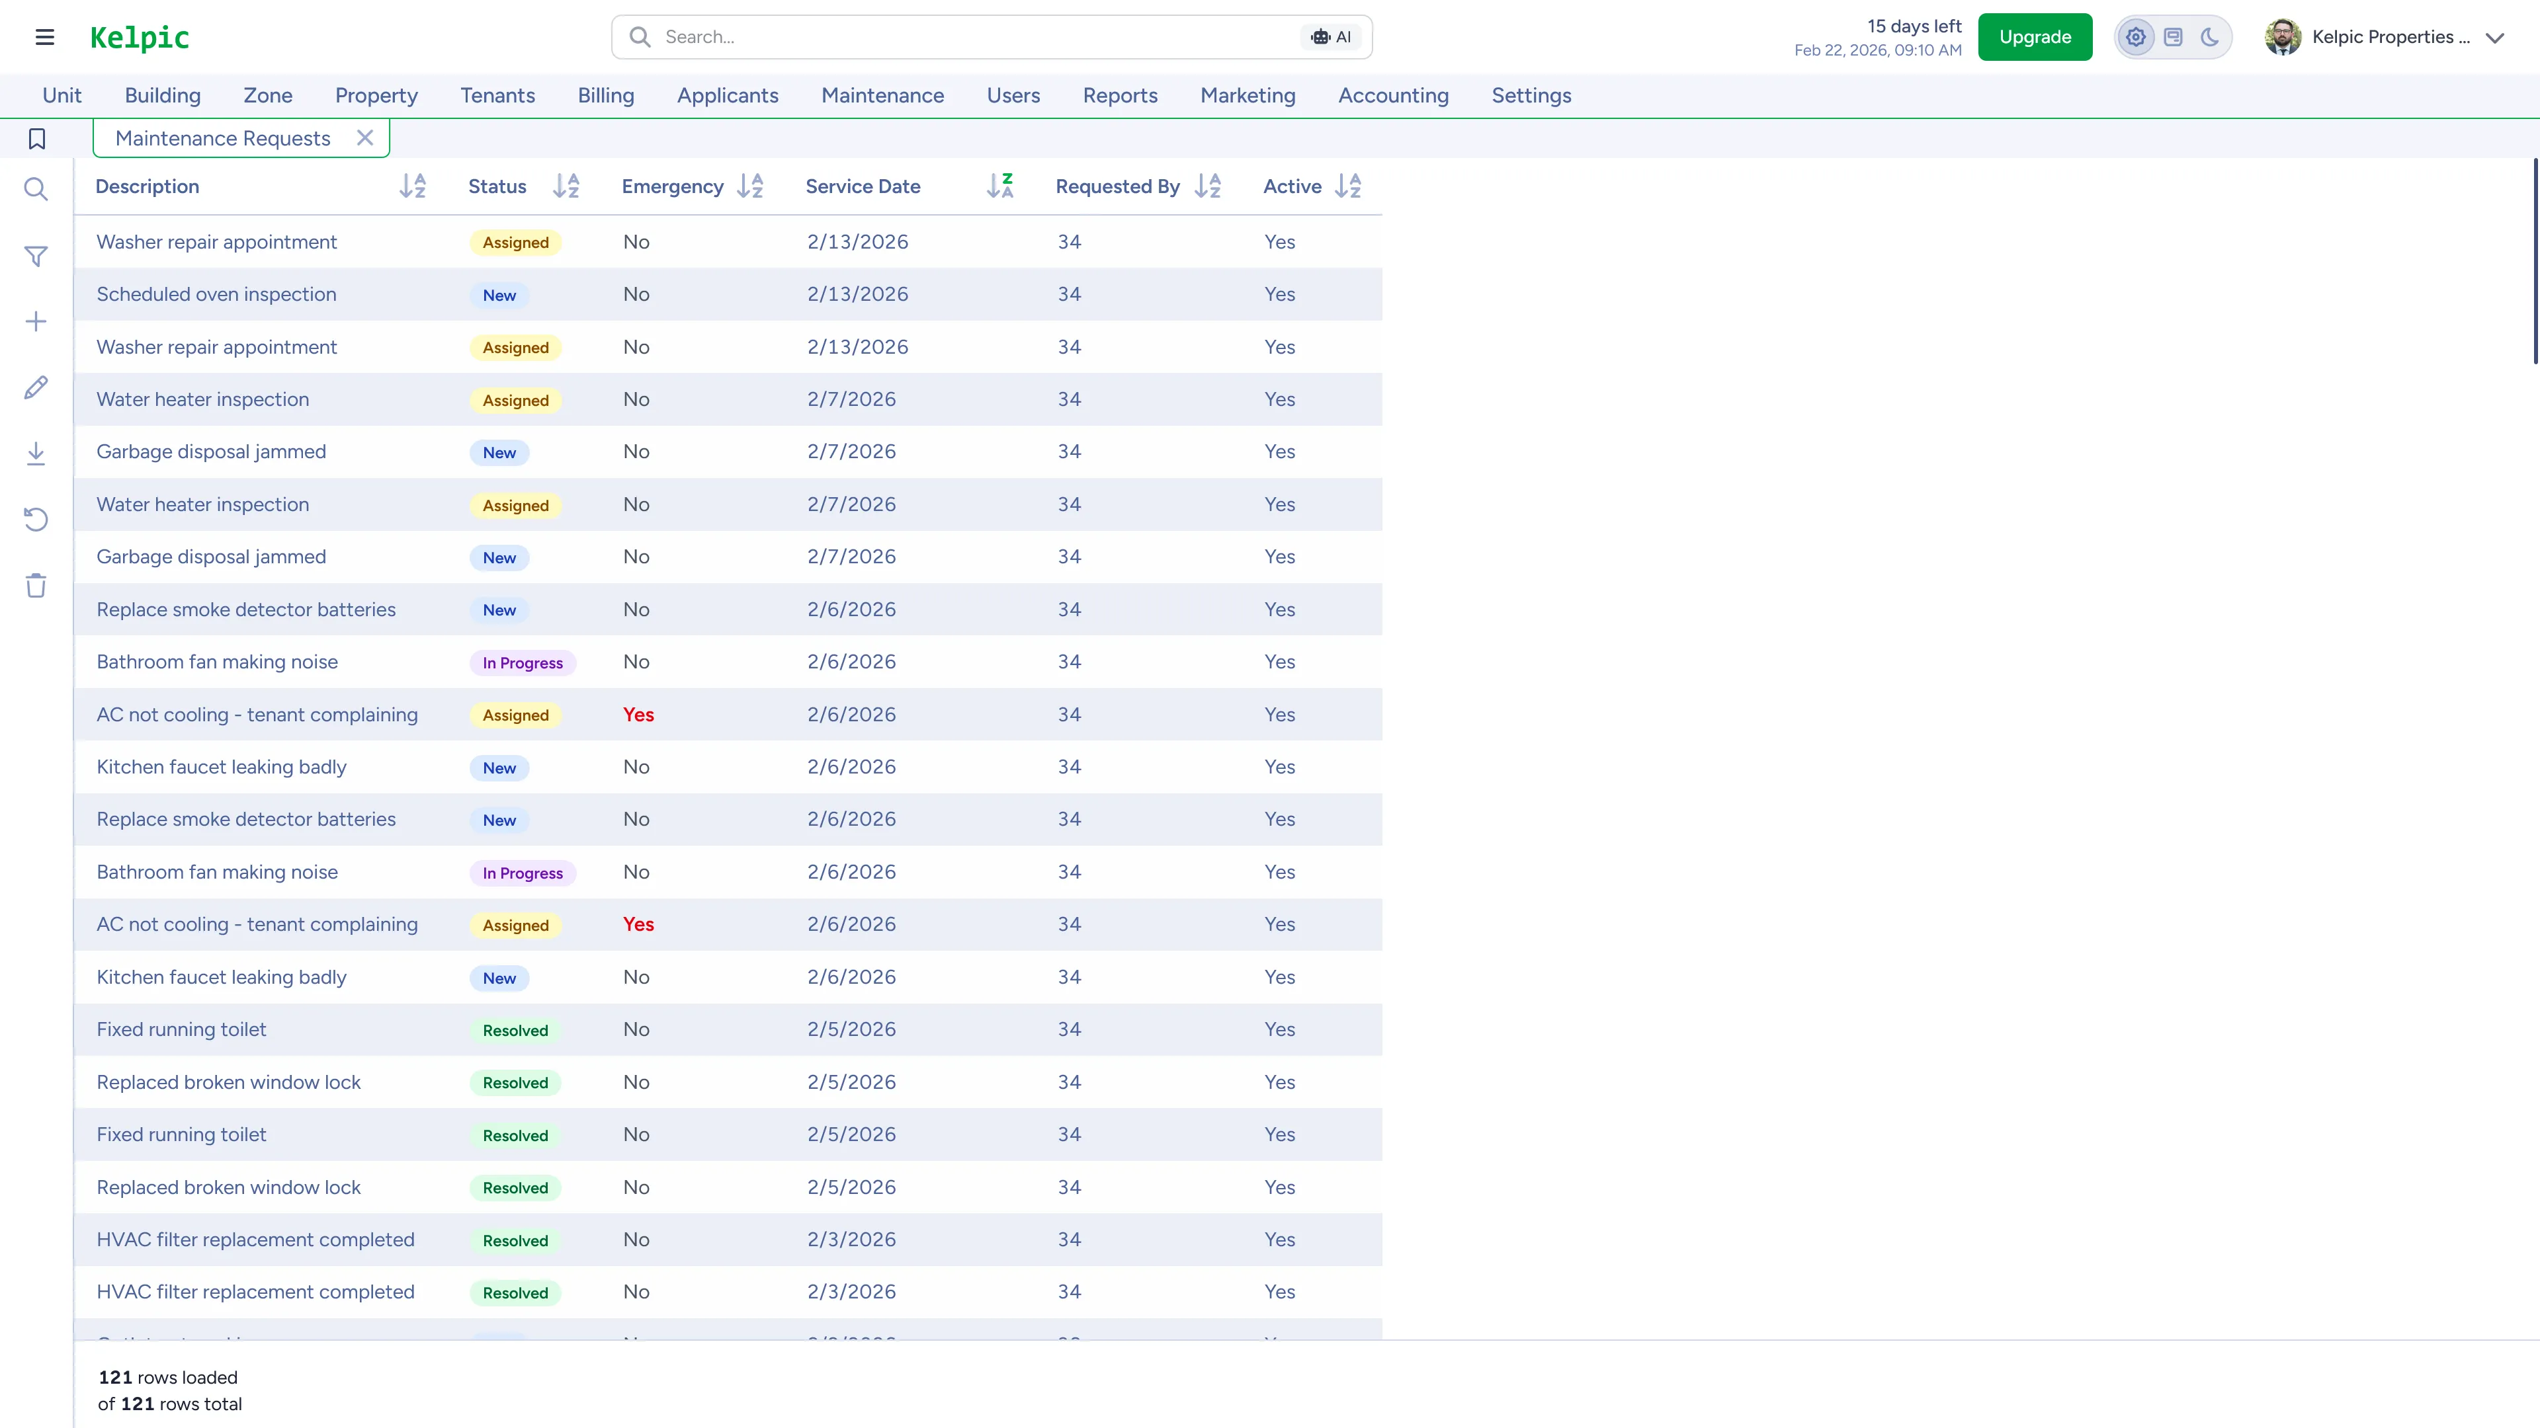Open the hamburger menu next to Kelpic logo

46,36
